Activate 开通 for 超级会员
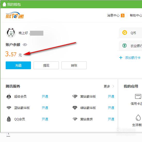Screen dimensions: 142x142 [x=45, y=97]
